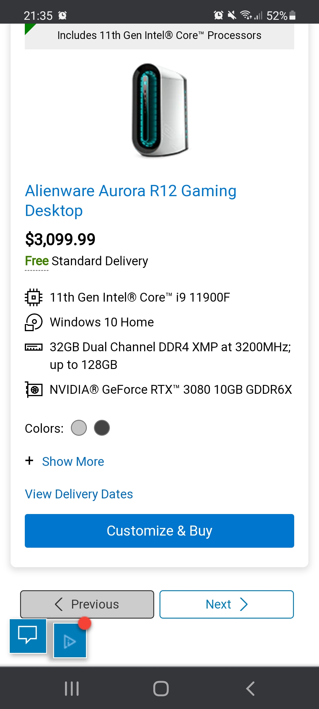
Task: Open the chat support icon
Action: pyautogui.click(x=28, y=635)
